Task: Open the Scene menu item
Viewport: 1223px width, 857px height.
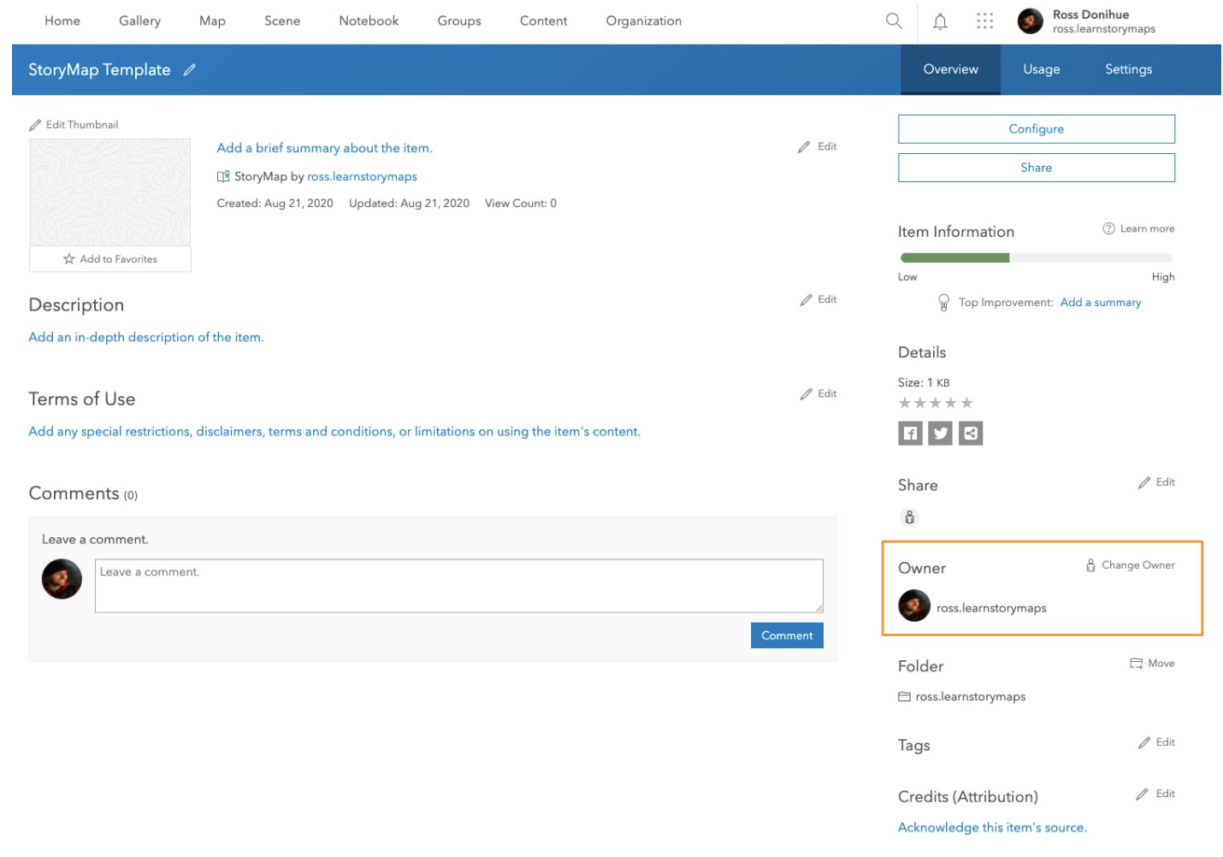Action: click(282, 21)
